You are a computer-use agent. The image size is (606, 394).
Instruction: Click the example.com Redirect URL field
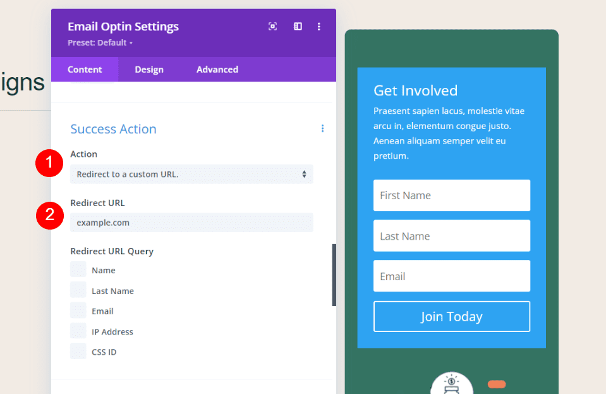click(191, 222)
